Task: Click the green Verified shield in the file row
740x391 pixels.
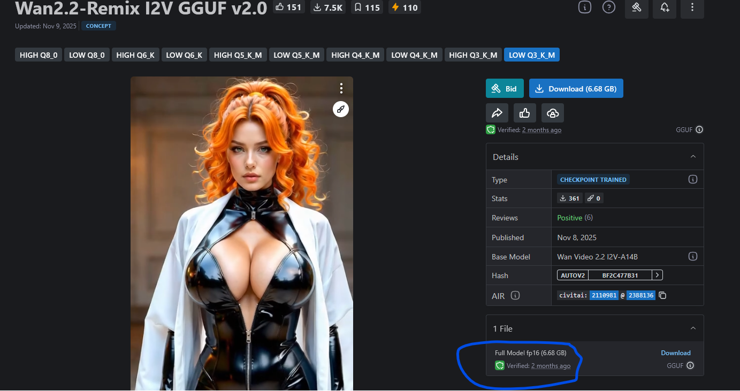Action: 500,366
